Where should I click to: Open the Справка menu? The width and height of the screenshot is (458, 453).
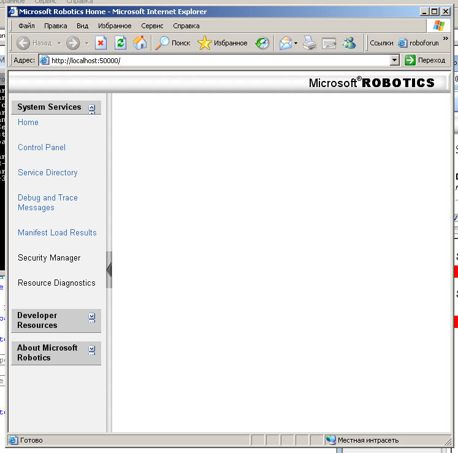coord(186,26)
